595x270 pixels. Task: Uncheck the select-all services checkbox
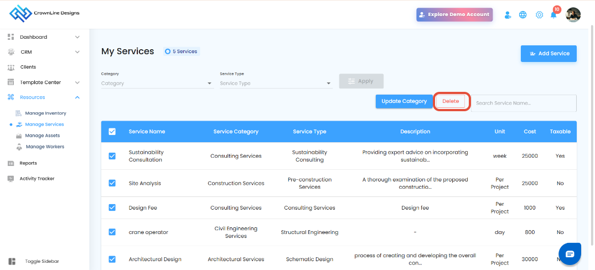(112, 132)
